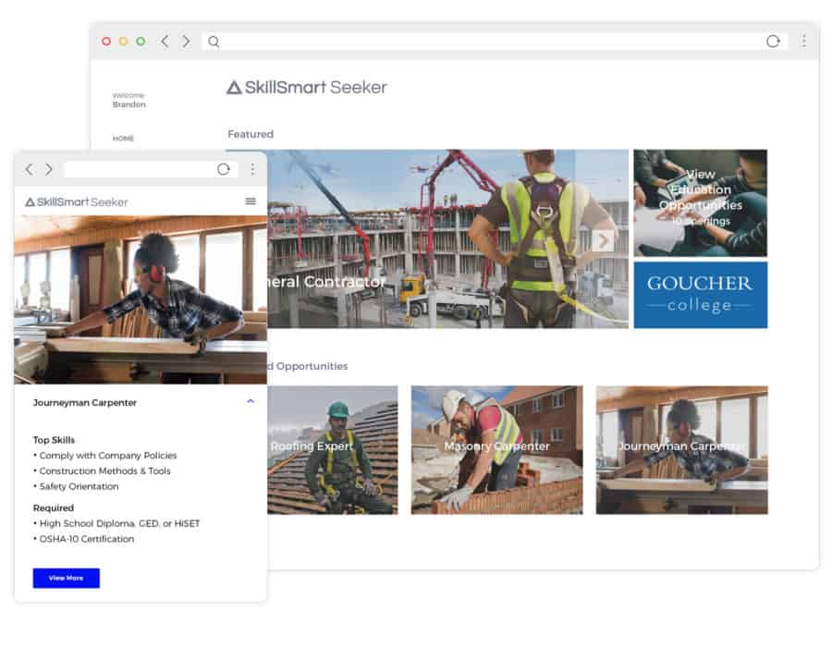Click the back arrow in the small browser
Image resolution: width=832 pixels, height=648 pixels.
(29, 169)
